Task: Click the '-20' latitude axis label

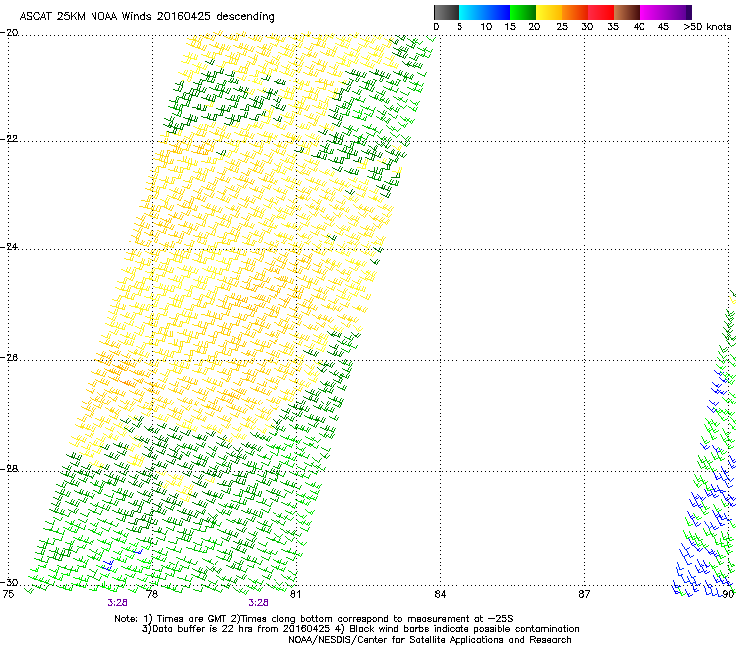Action: 9,33
